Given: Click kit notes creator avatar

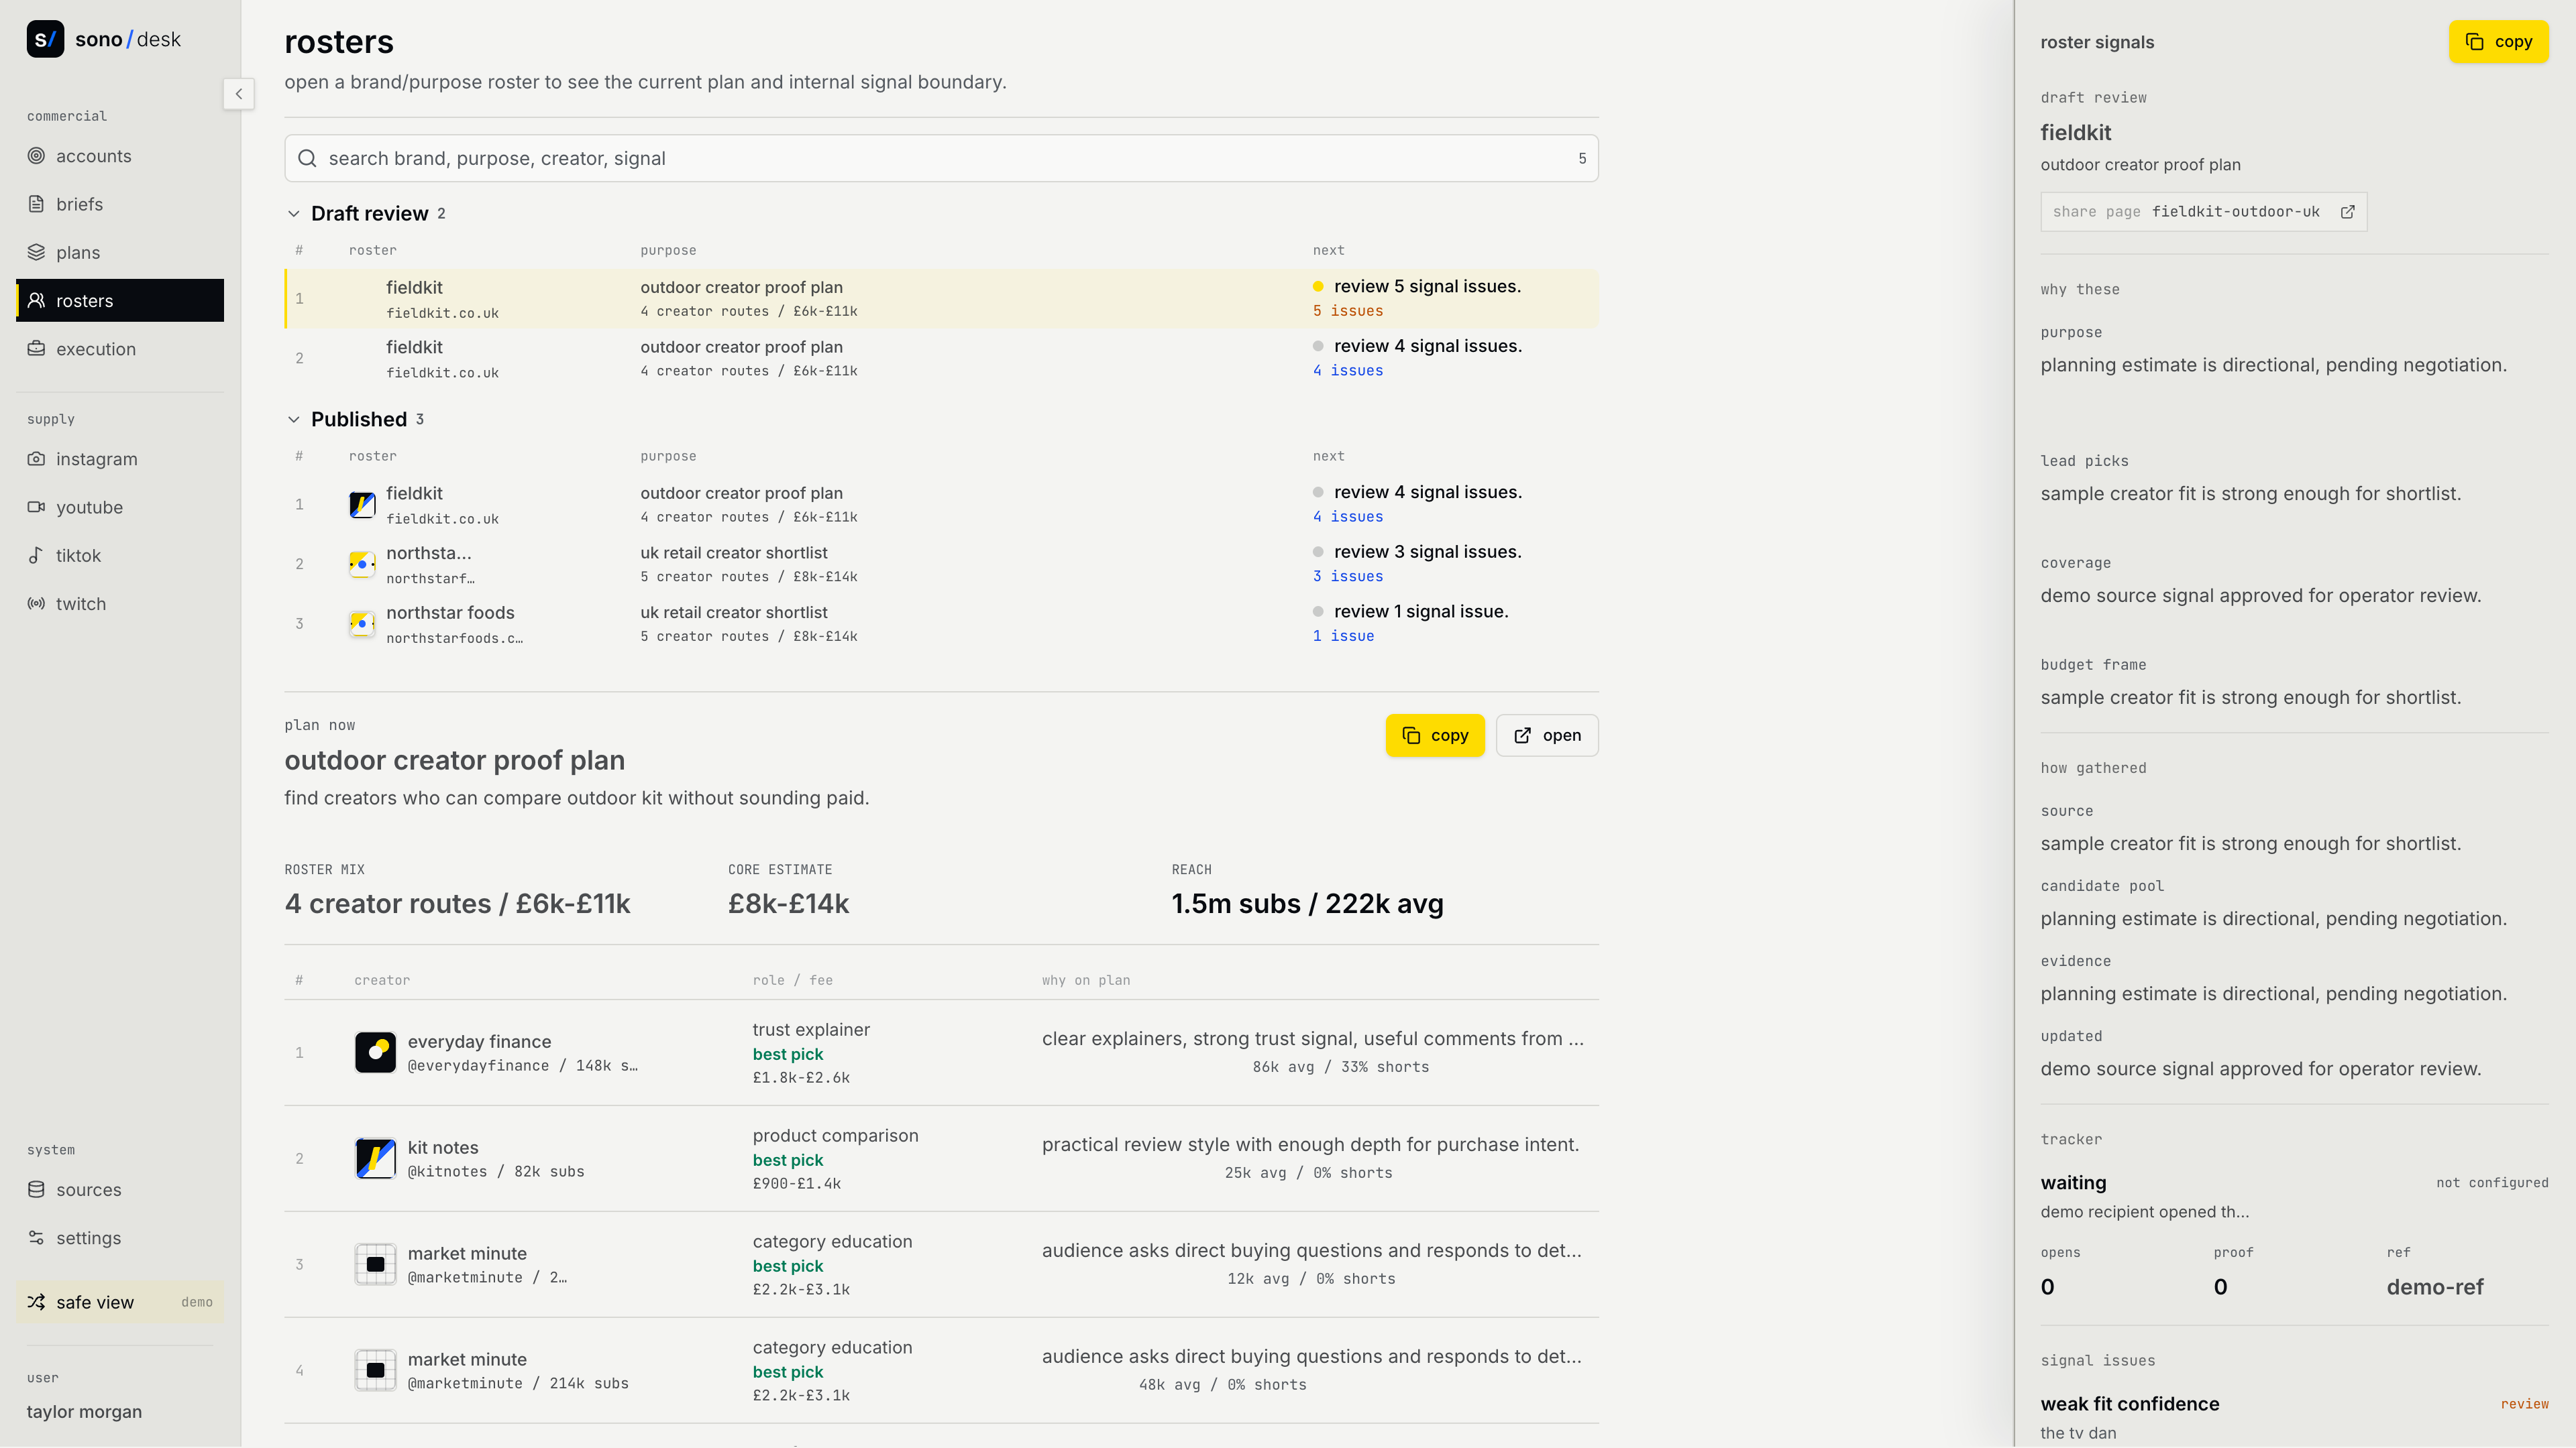Looking at the screenshot, I should tap(376, 1158).
